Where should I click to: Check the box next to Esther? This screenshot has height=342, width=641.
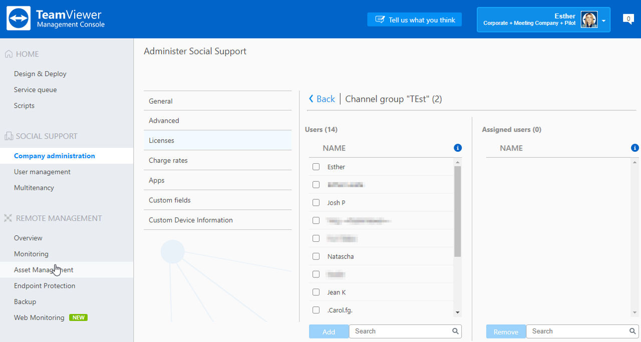316,167
